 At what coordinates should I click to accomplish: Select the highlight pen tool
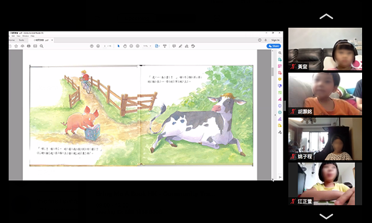tap(180, 46)
